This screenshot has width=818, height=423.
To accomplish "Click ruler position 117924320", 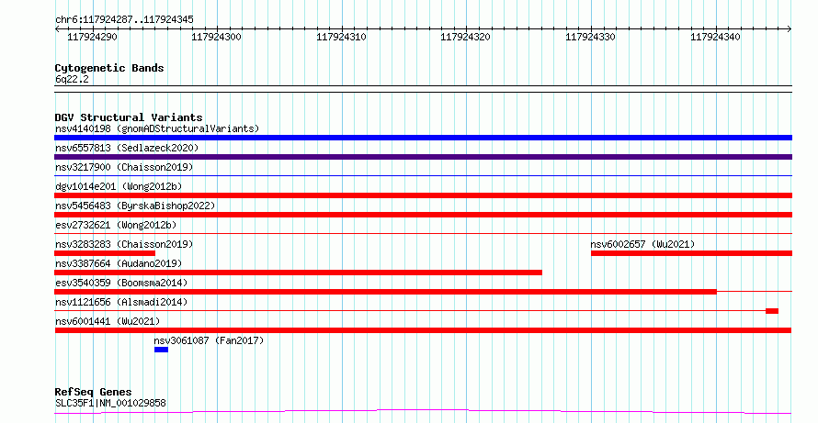I will pyautogui.click(x=465, y=37).
